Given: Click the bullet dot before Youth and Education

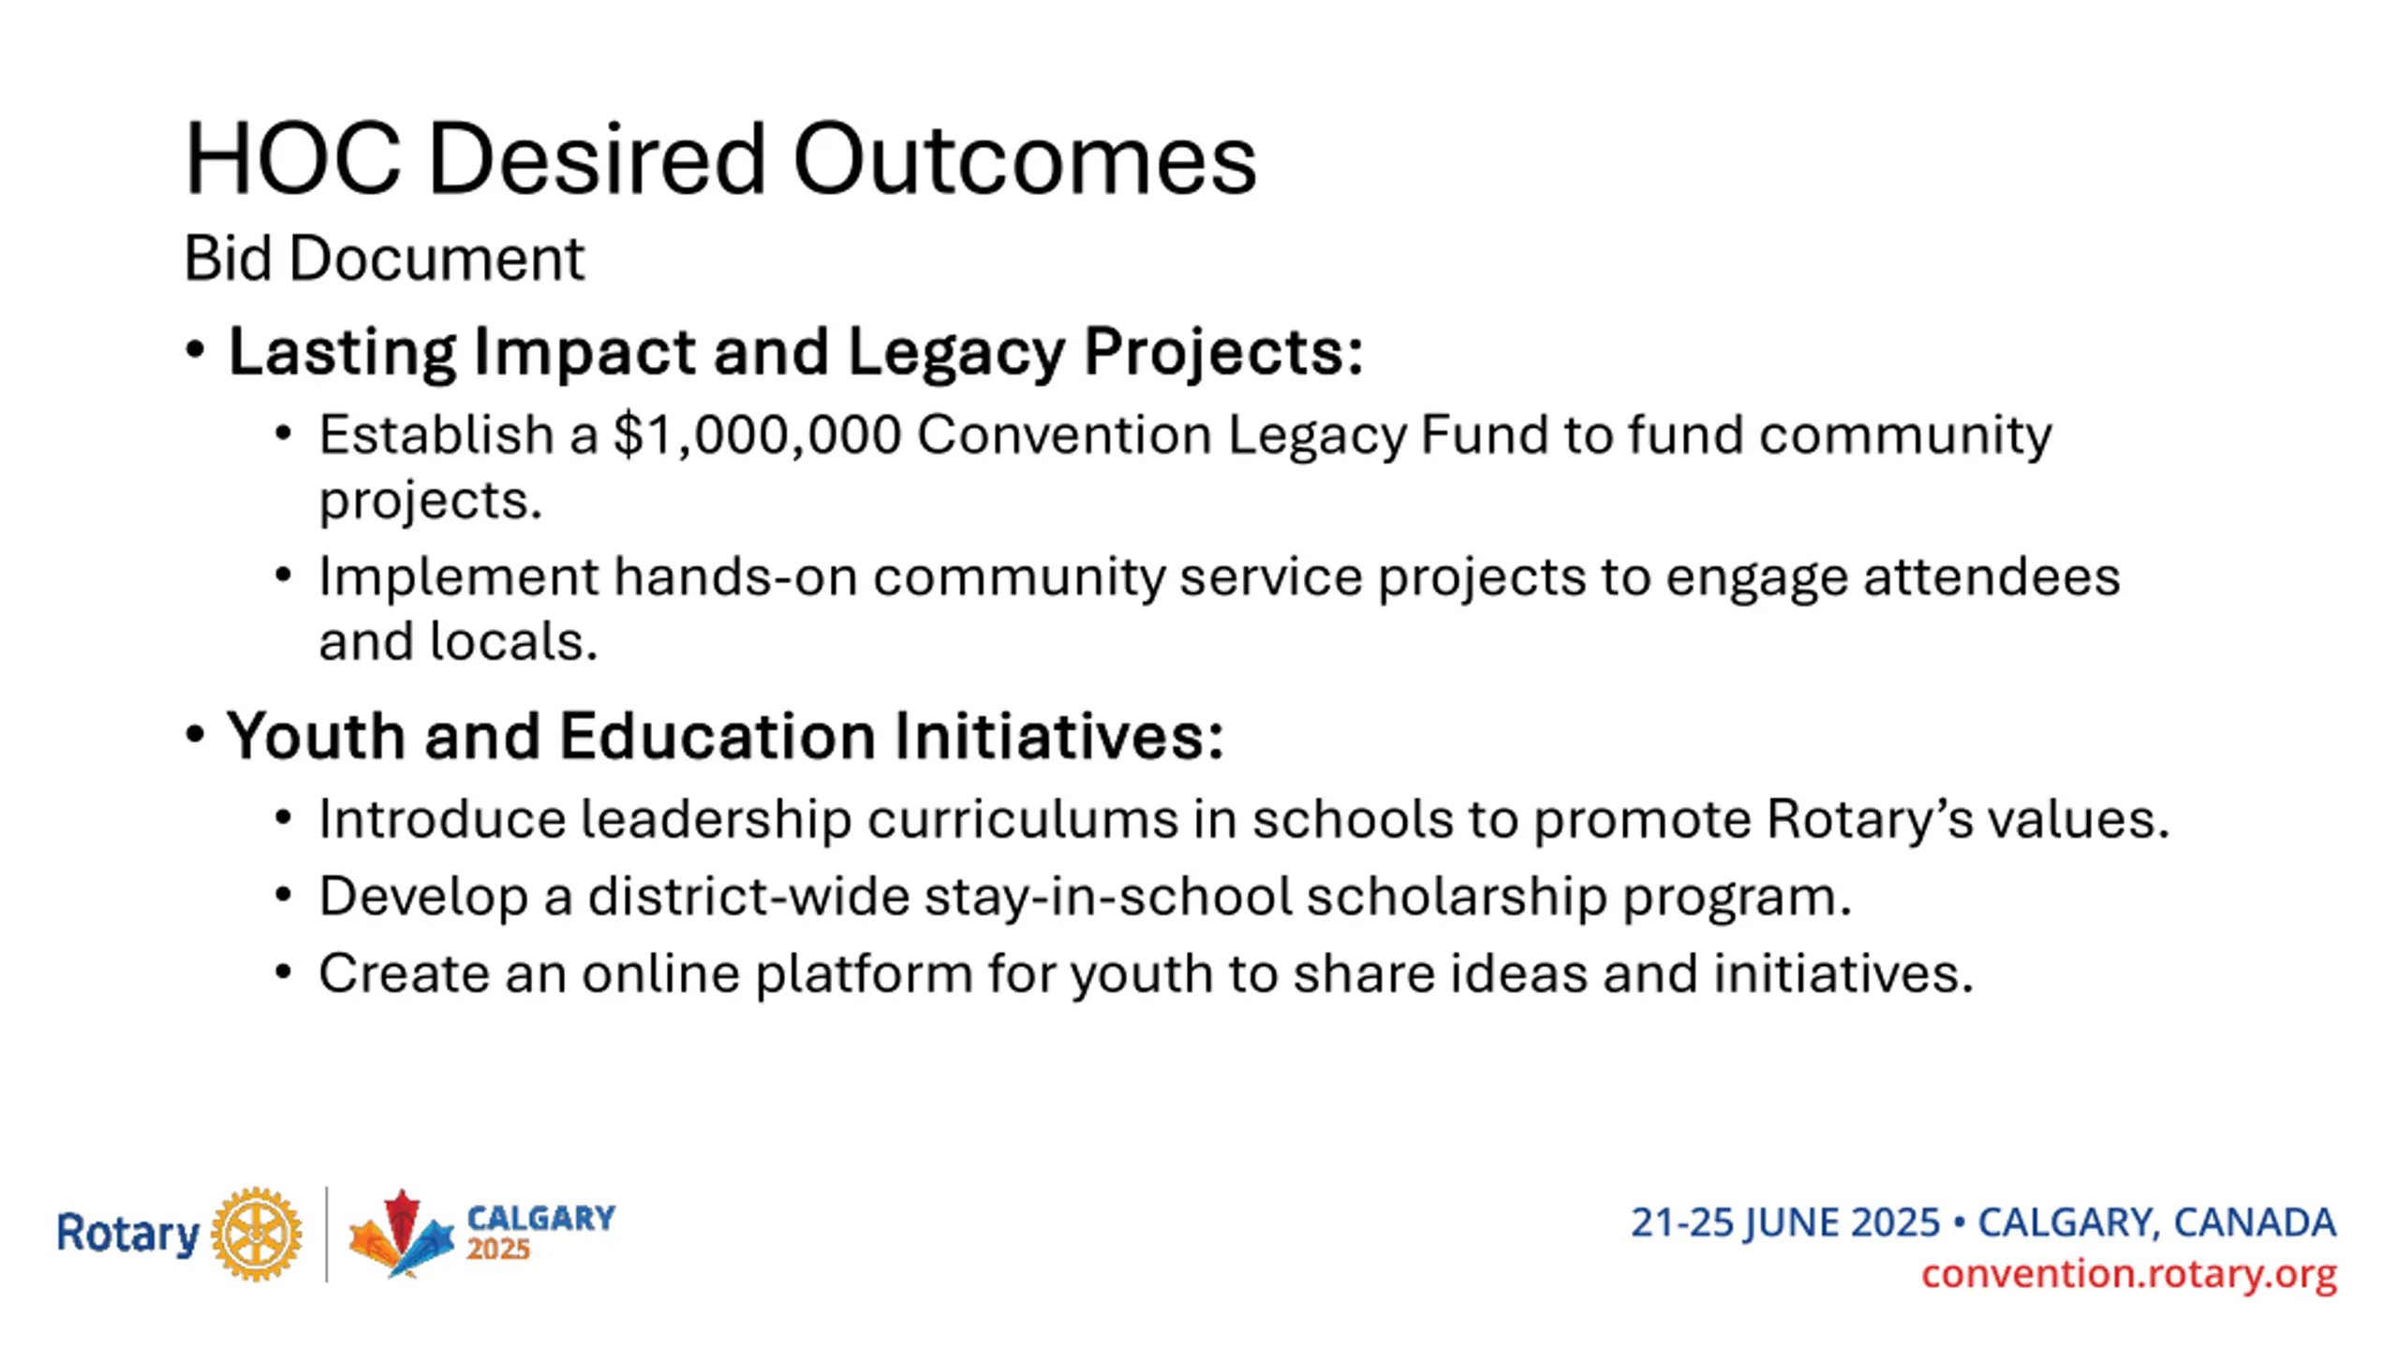Looking at the screenshot, I should (x=195, y=736).
